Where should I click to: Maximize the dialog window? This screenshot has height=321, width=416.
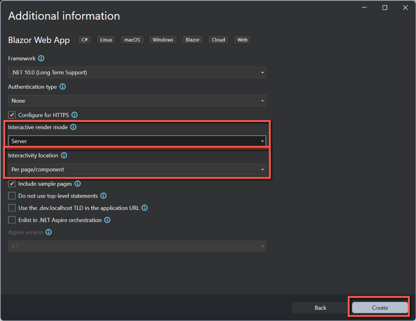coord(385,8)
